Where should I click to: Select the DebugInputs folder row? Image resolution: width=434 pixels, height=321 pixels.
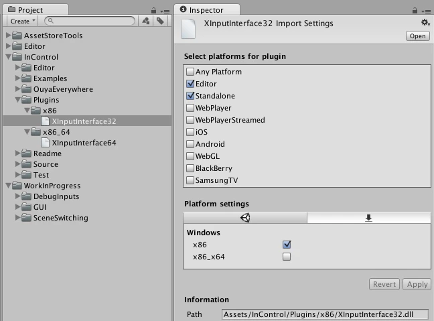pyautogui.click(x=87, y=196)
